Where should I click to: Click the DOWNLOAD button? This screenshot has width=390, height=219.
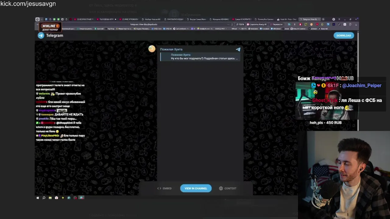pos(344,35)
